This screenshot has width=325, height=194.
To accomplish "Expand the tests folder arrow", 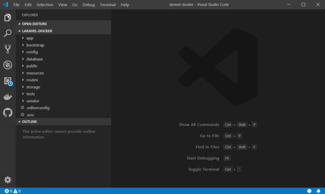I will coord(23,94).
